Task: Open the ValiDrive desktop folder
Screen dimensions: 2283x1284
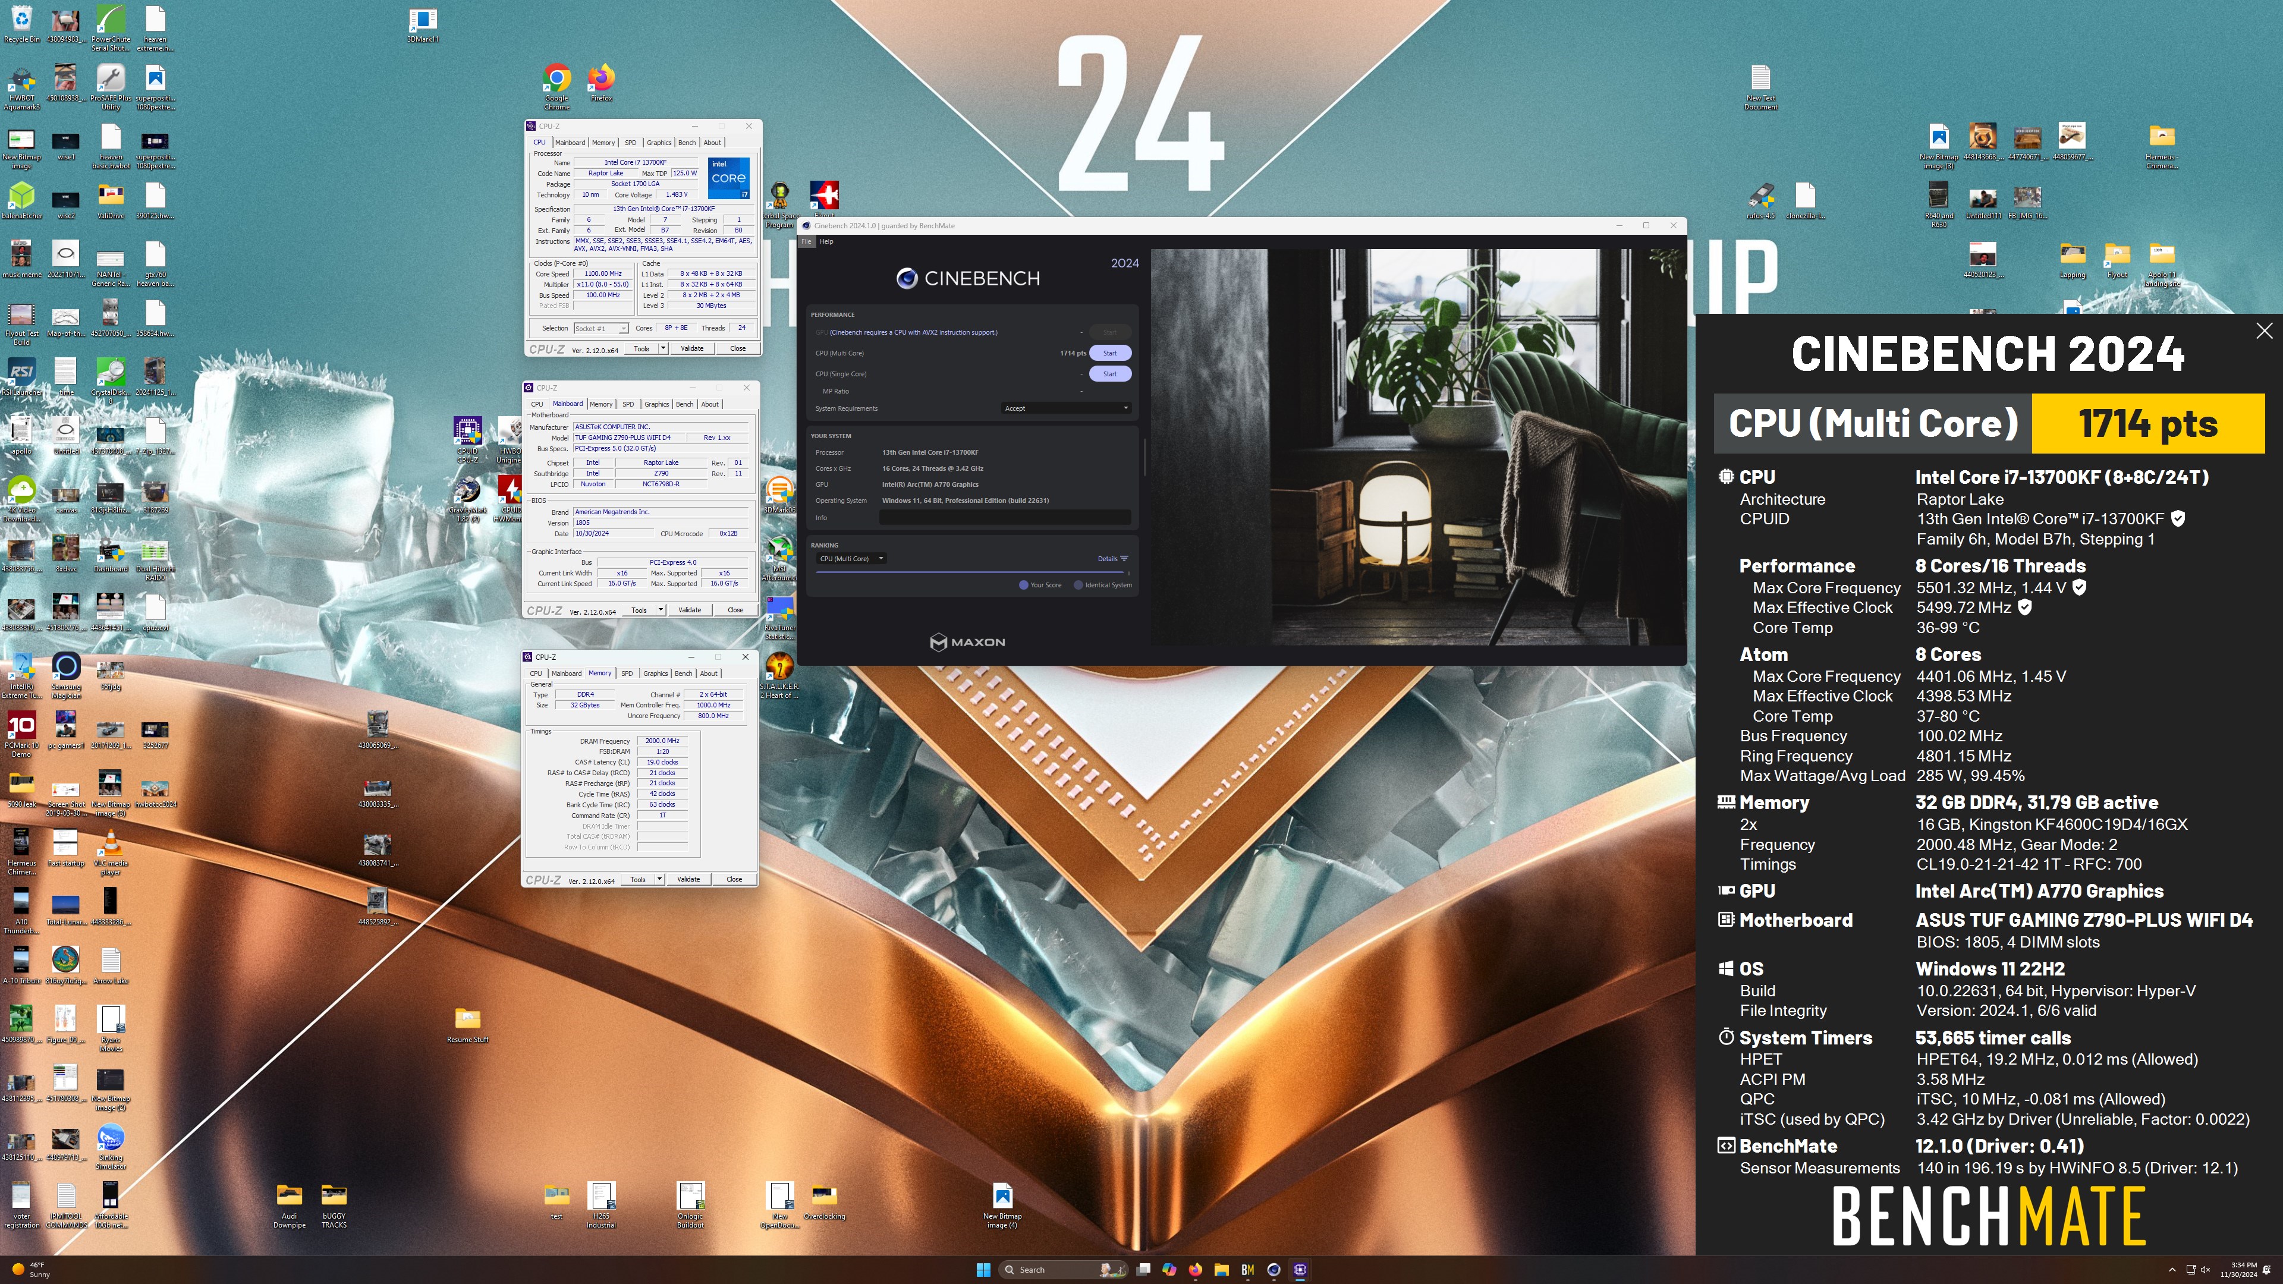Action: point(110,201)
